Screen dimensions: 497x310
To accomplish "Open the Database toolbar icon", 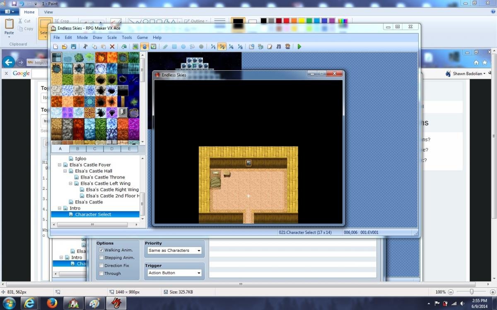I will (251, 47).
